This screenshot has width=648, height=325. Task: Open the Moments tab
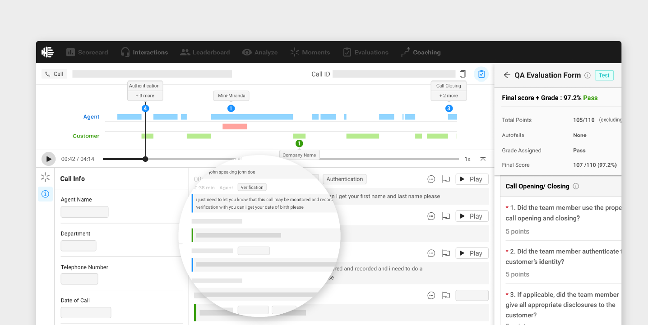tap(310, 52)
